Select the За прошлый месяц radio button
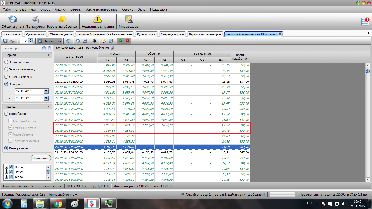 (x=6, y=69)
